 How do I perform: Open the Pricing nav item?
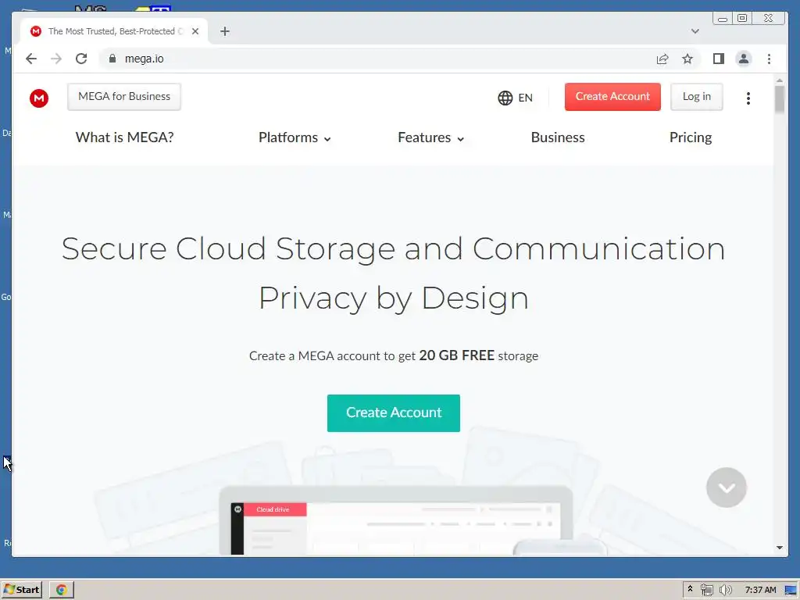(691, 137)
